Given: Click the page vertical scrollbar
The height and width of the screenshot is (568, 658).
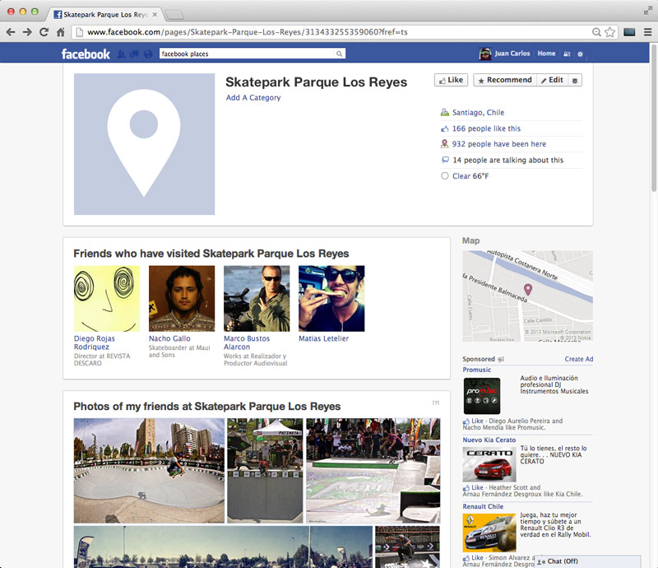Looking at the screenshot, I should click(654, 118).
